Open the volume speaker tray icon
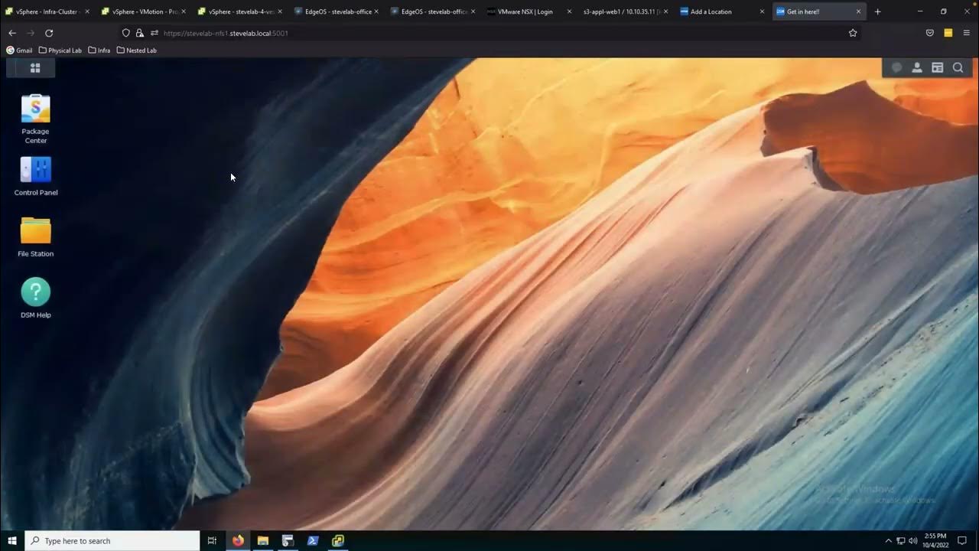Viewport: 979px width, 551px height. 913,541
